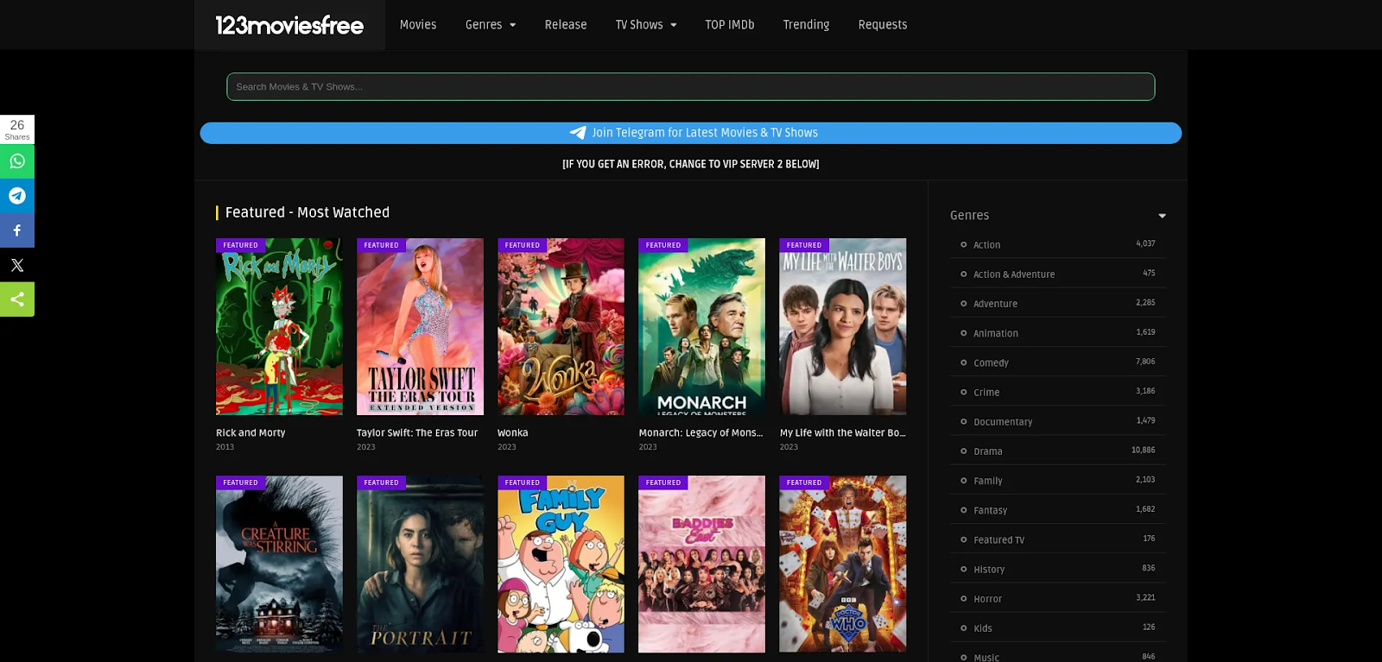The width and height of the screenshot is (1382, 662).
Task: Select the Documentary genre
Action: click(1003, 422)
